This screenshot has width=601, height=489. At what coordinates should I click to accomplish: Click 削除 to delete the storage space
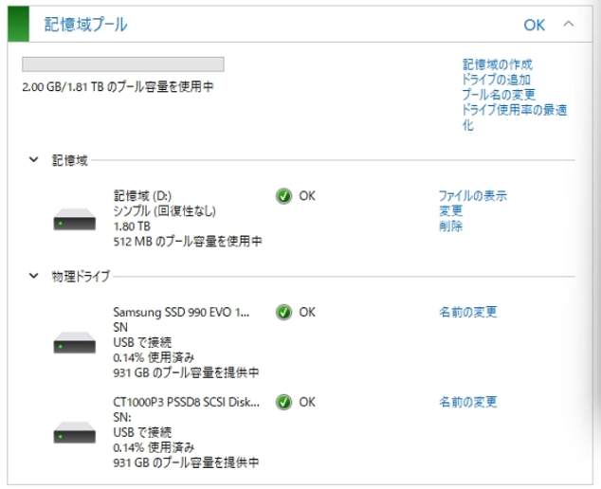451,226
